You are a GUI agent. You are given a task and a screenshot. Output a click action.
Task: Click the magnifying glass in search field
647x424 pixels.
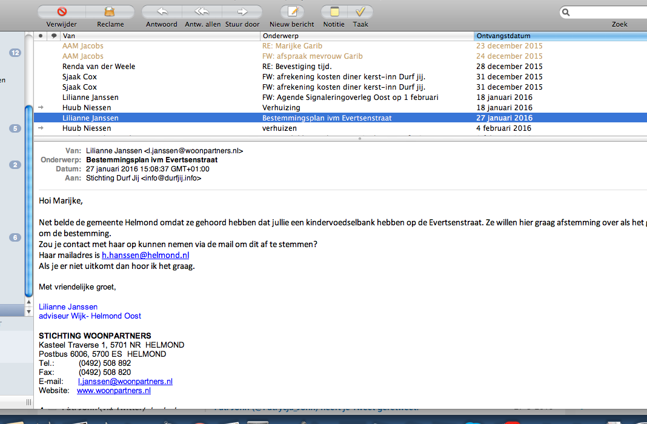[566, 12]
